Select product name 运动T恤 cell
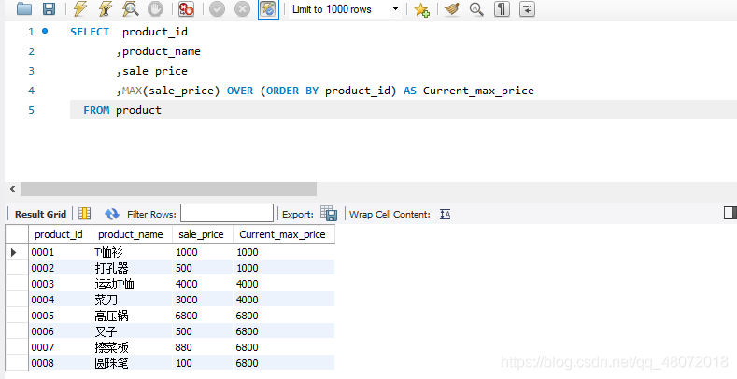Image resolution: width=737 pixels, height=379 pixels. tap(132, 284)
